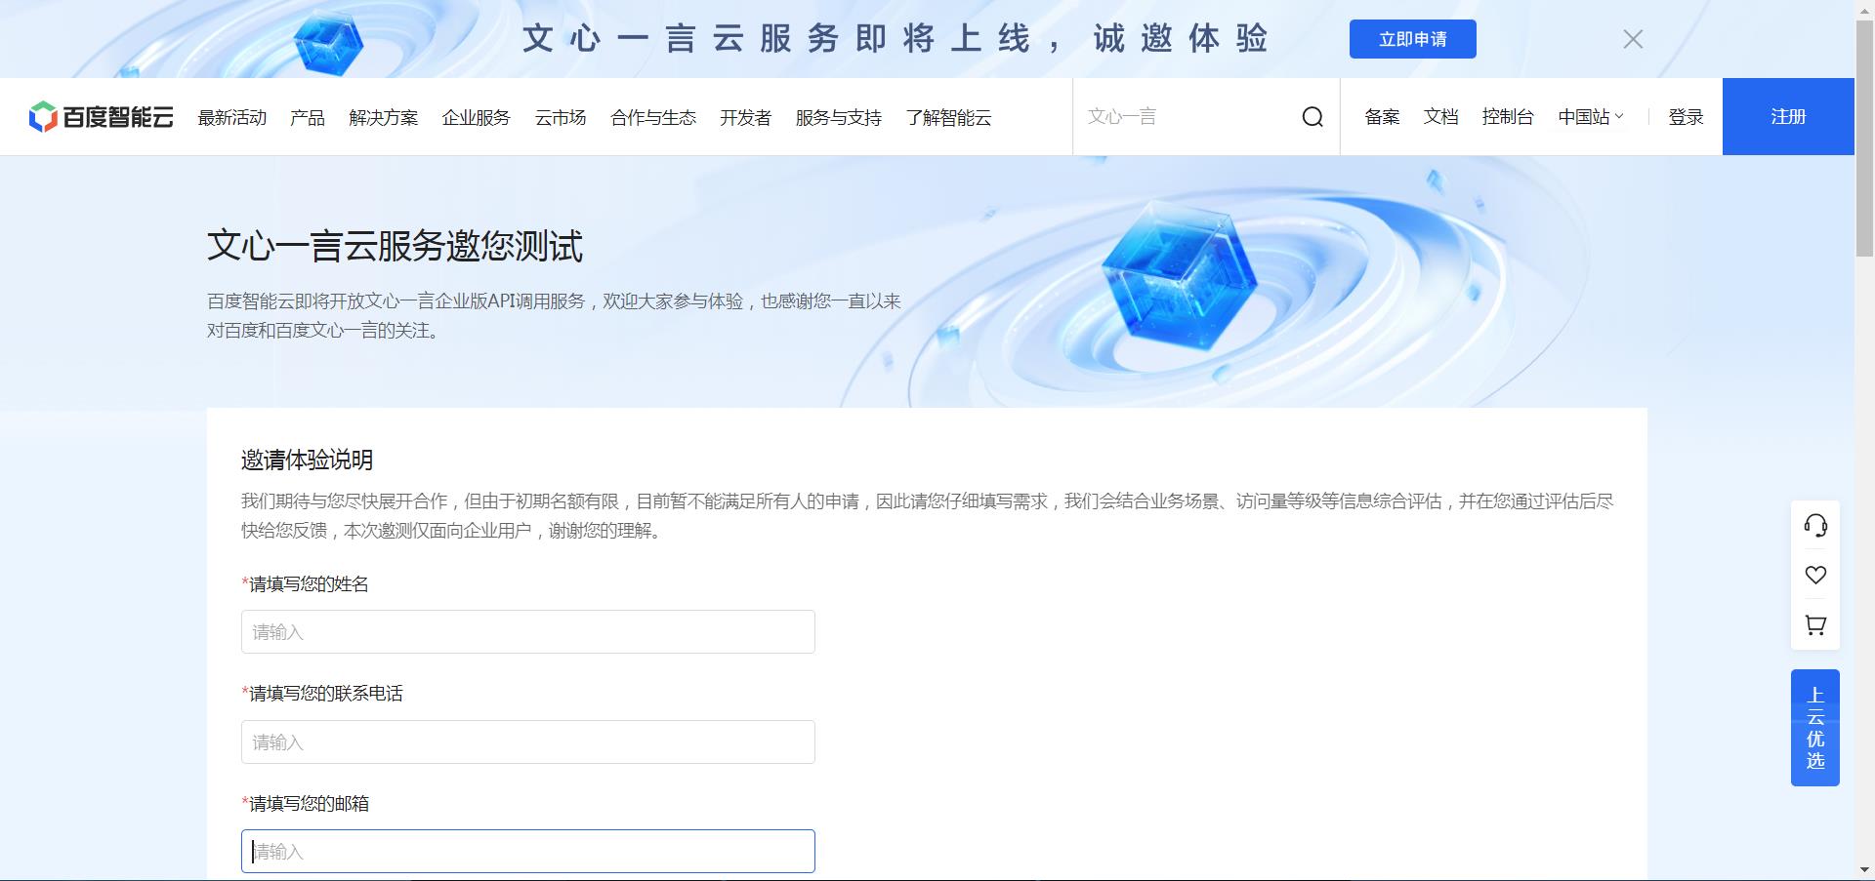Open the 企业服务 menu

[477, 117]
